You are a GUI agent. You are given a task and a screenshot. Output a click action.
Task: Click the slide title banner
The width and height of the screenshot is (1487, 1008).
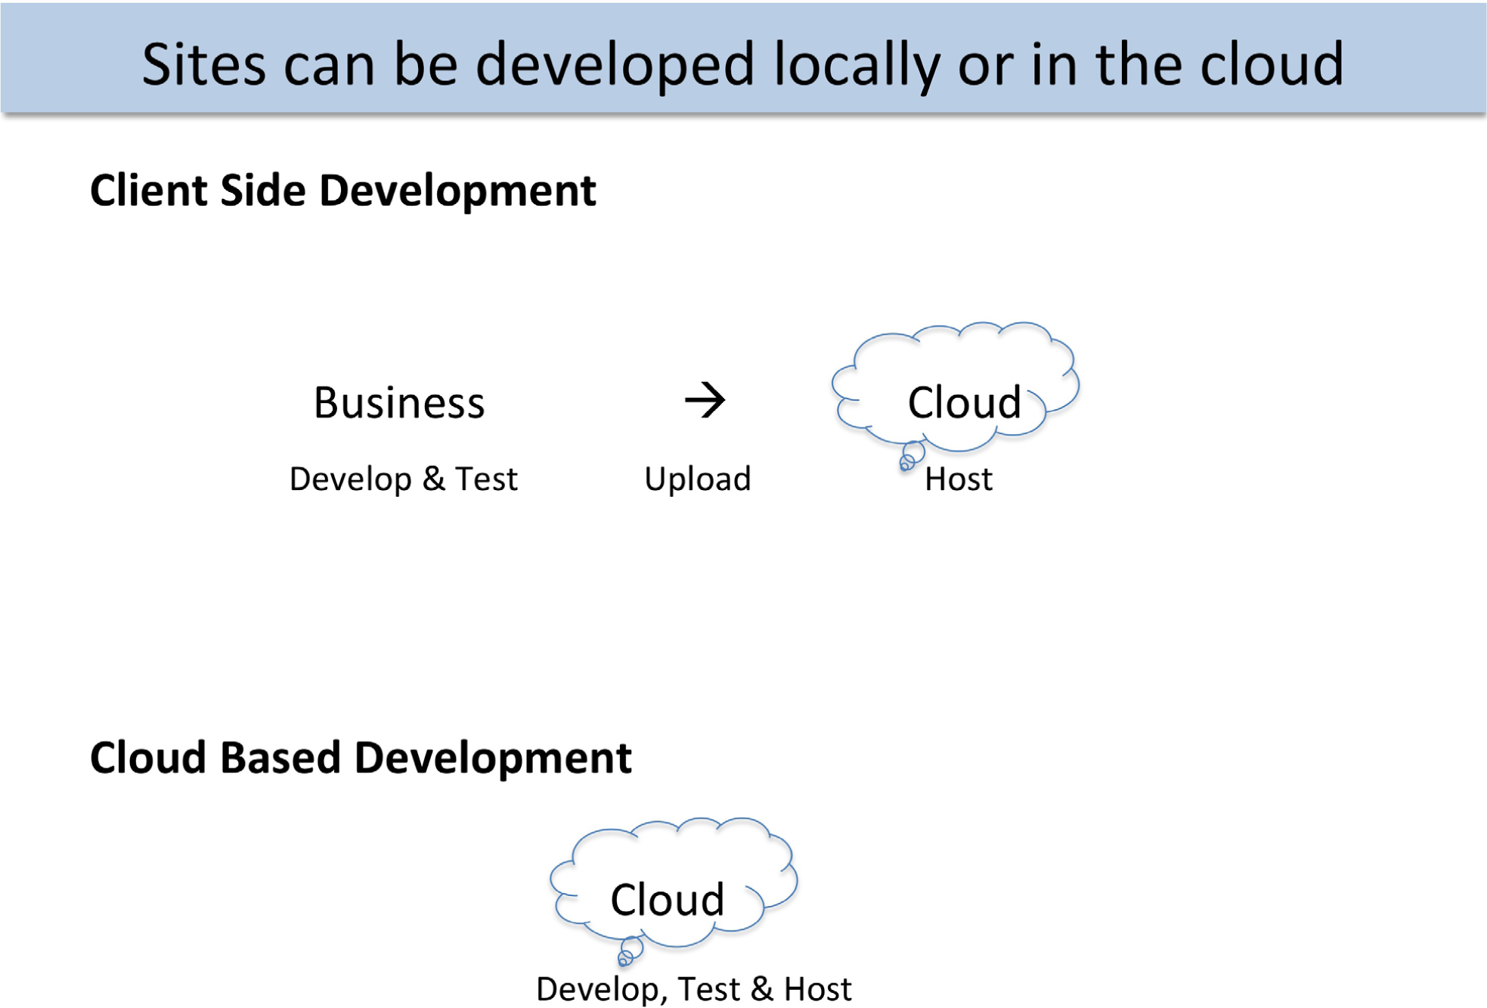point(743,58)
